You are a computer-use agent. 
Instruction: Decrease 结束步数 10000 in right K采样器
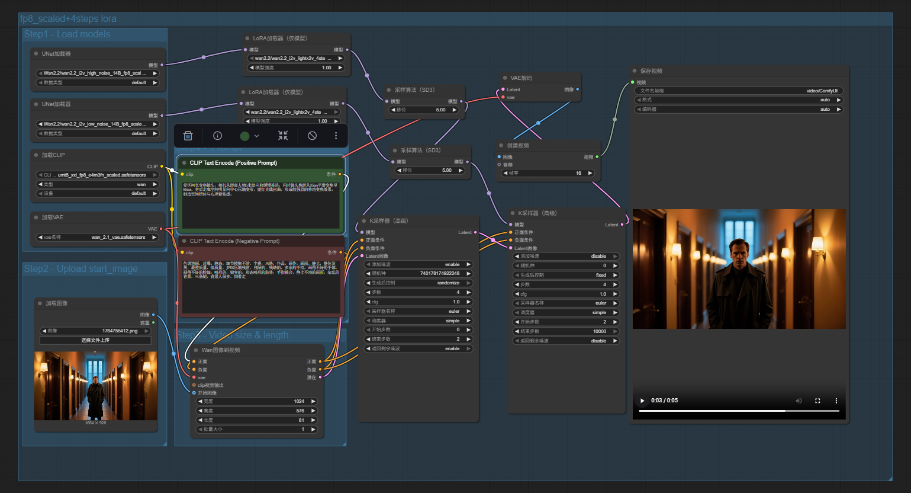tap(516, 331)
